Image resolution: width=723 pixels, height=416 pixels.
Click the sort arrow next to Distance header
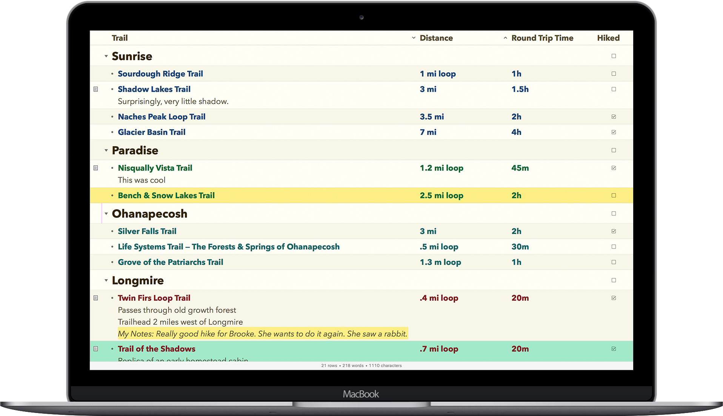pos(414,38)
